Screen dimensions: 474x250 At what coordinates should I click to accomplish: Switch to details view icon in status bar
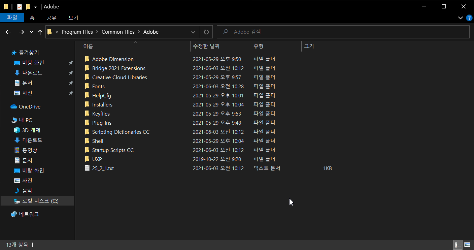(x=458, y=245)
